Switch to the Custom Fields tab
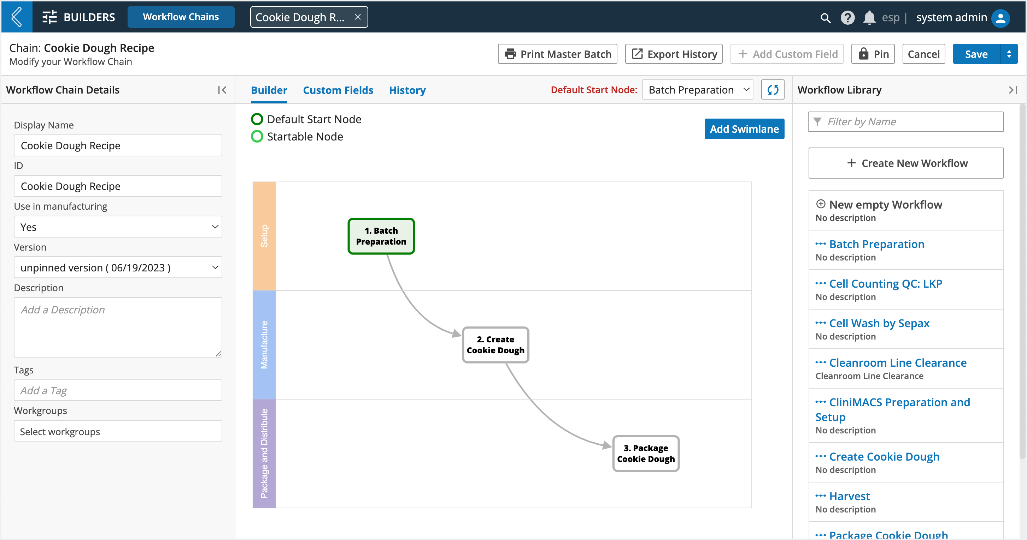The width and height of the screenshot is (1027, 540). 338,90
